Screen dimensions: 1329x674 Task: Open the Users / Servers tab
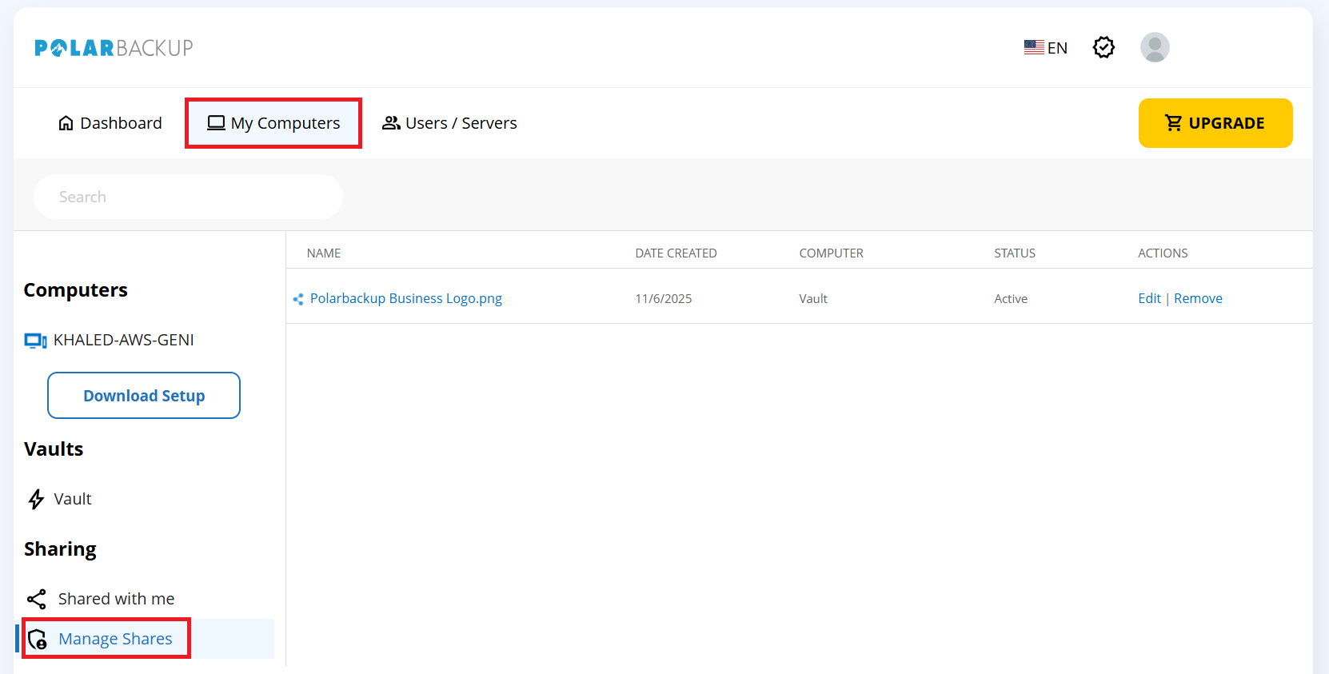(449, 123)
